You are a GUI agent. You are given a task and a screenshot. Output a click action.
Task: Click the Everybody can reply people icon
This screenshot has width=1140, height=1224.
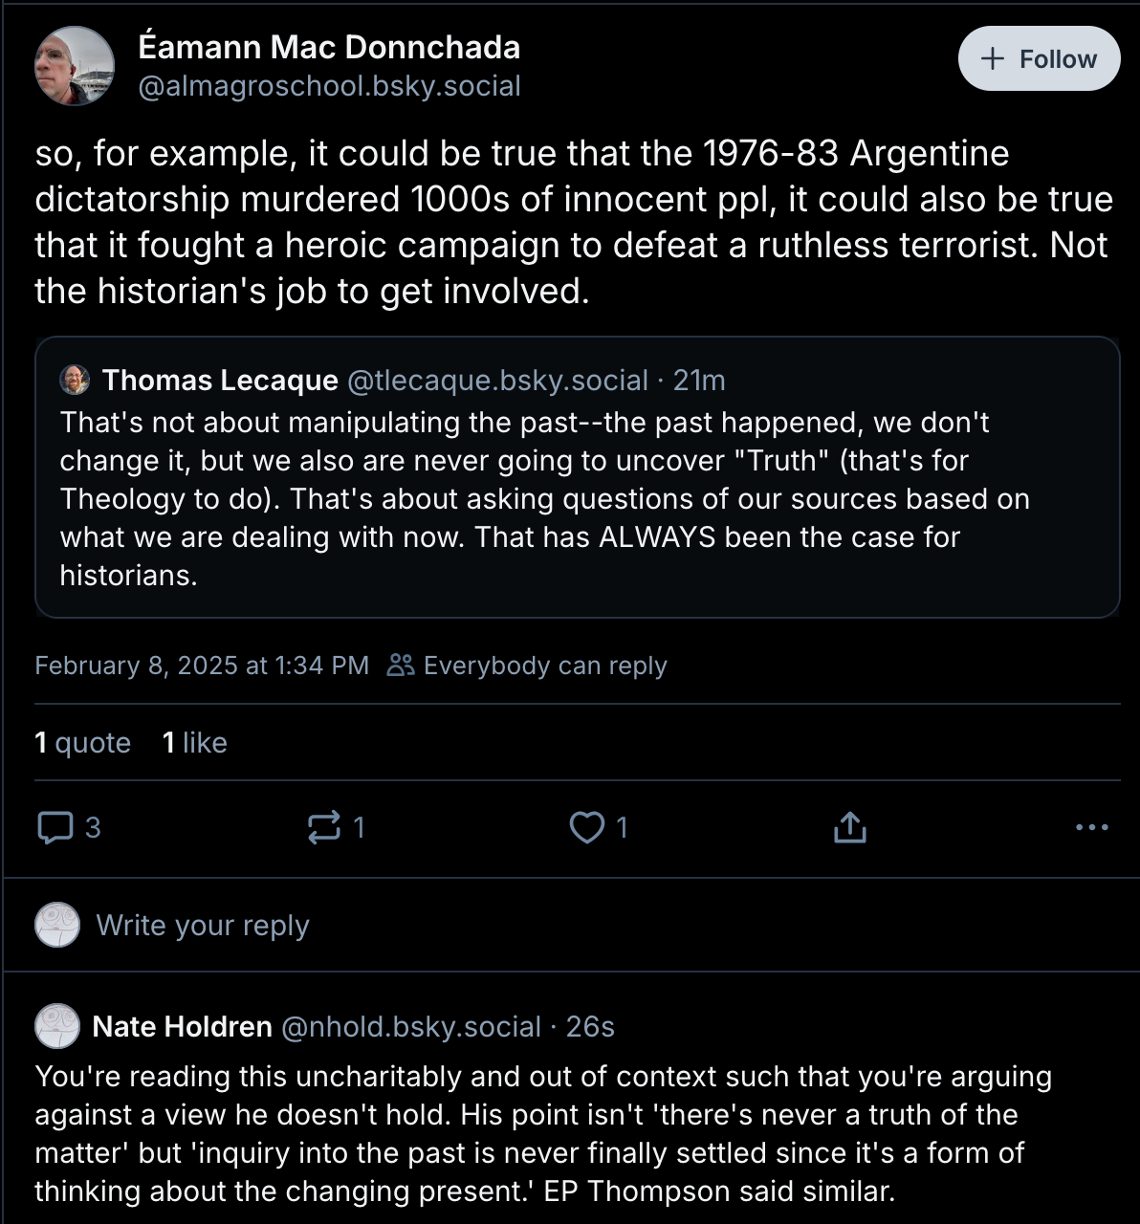tap(401, 666)
